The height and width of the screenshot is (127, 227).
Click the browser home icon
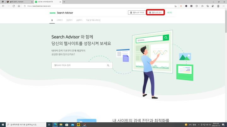19,6
